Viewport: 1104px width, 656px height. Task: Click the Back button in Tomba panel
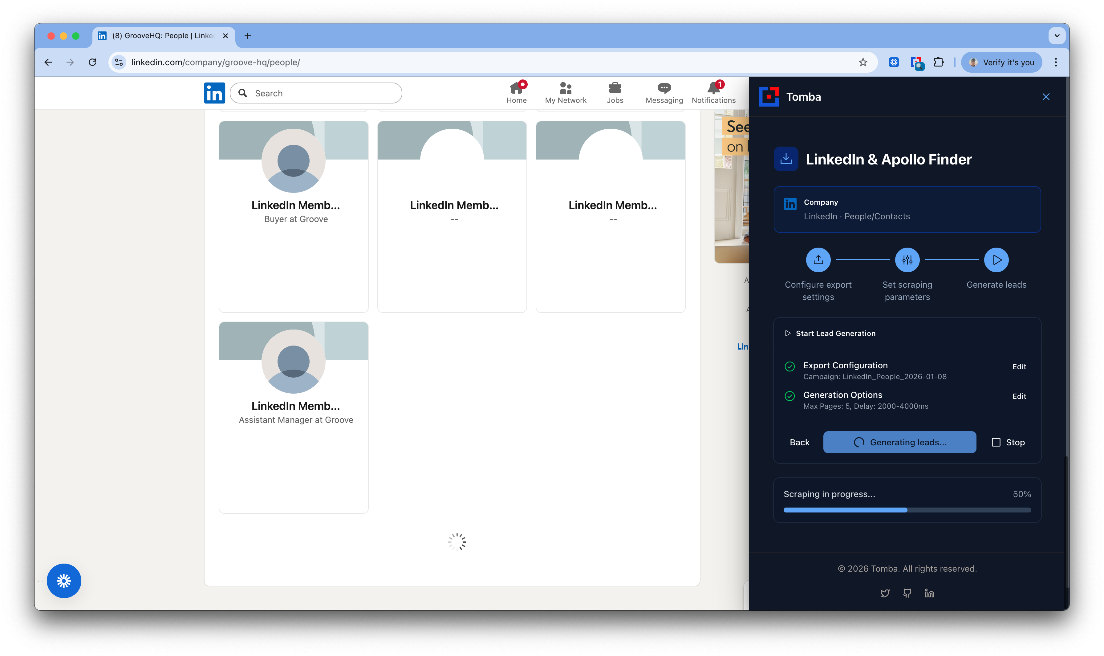pos(799,442)
